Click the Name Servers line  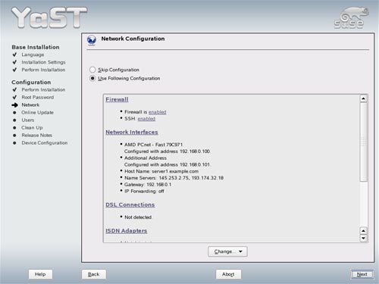click(174, 178)
